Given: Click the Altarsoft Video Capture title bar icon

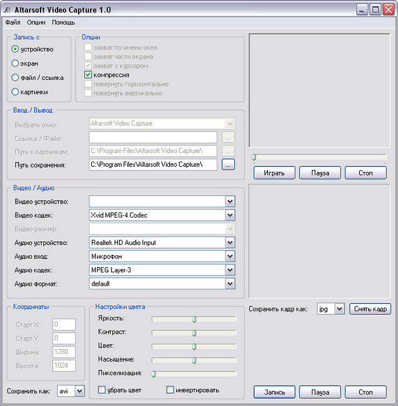Looking at the screenshot, I should tap(8, 10).
